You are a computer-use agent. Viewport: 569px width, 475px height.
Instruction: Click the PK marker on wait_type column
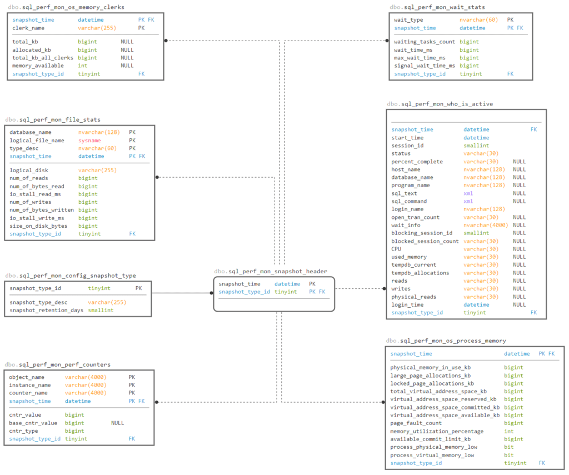[511, 19]
